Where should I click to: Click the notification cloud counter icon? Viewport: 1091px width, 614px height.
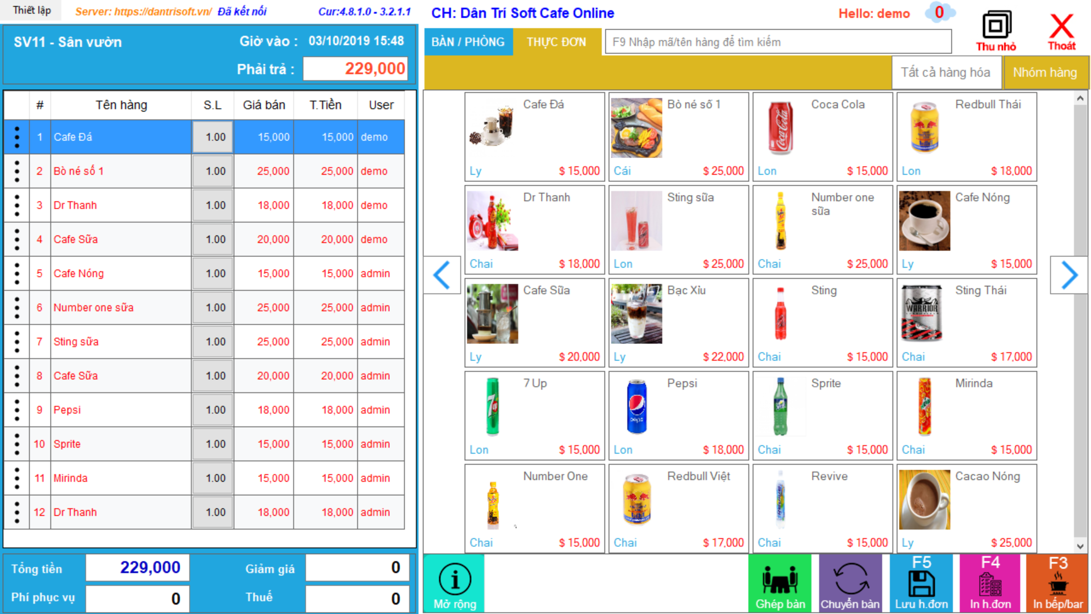click(940, 13)
